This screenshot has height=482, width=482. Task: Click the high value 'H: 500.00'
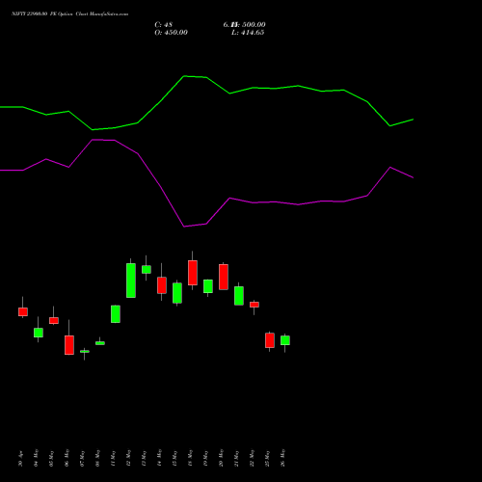pos(248,25)
